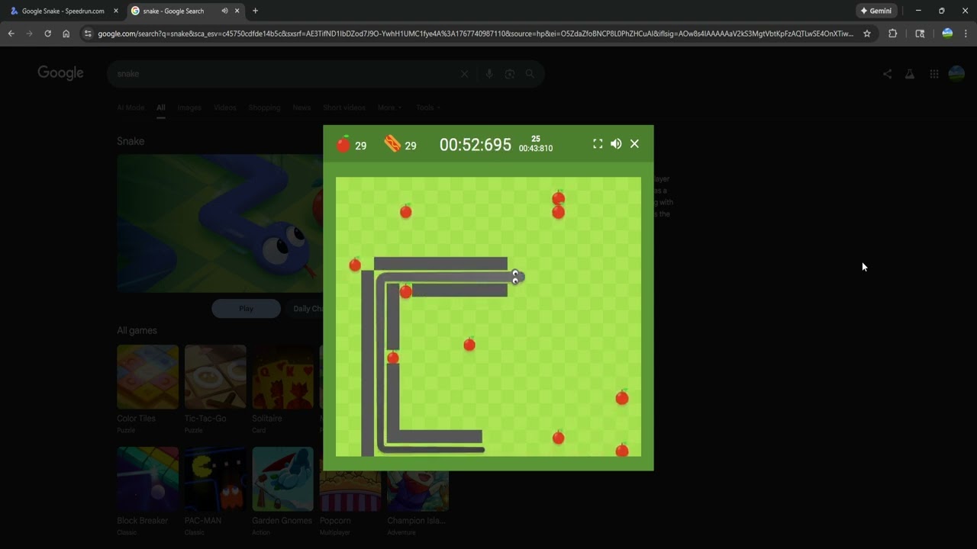The width and height of the screenshot is (977, 549).
Task: Open the Images results tab
Action: (x=189, y=108)
